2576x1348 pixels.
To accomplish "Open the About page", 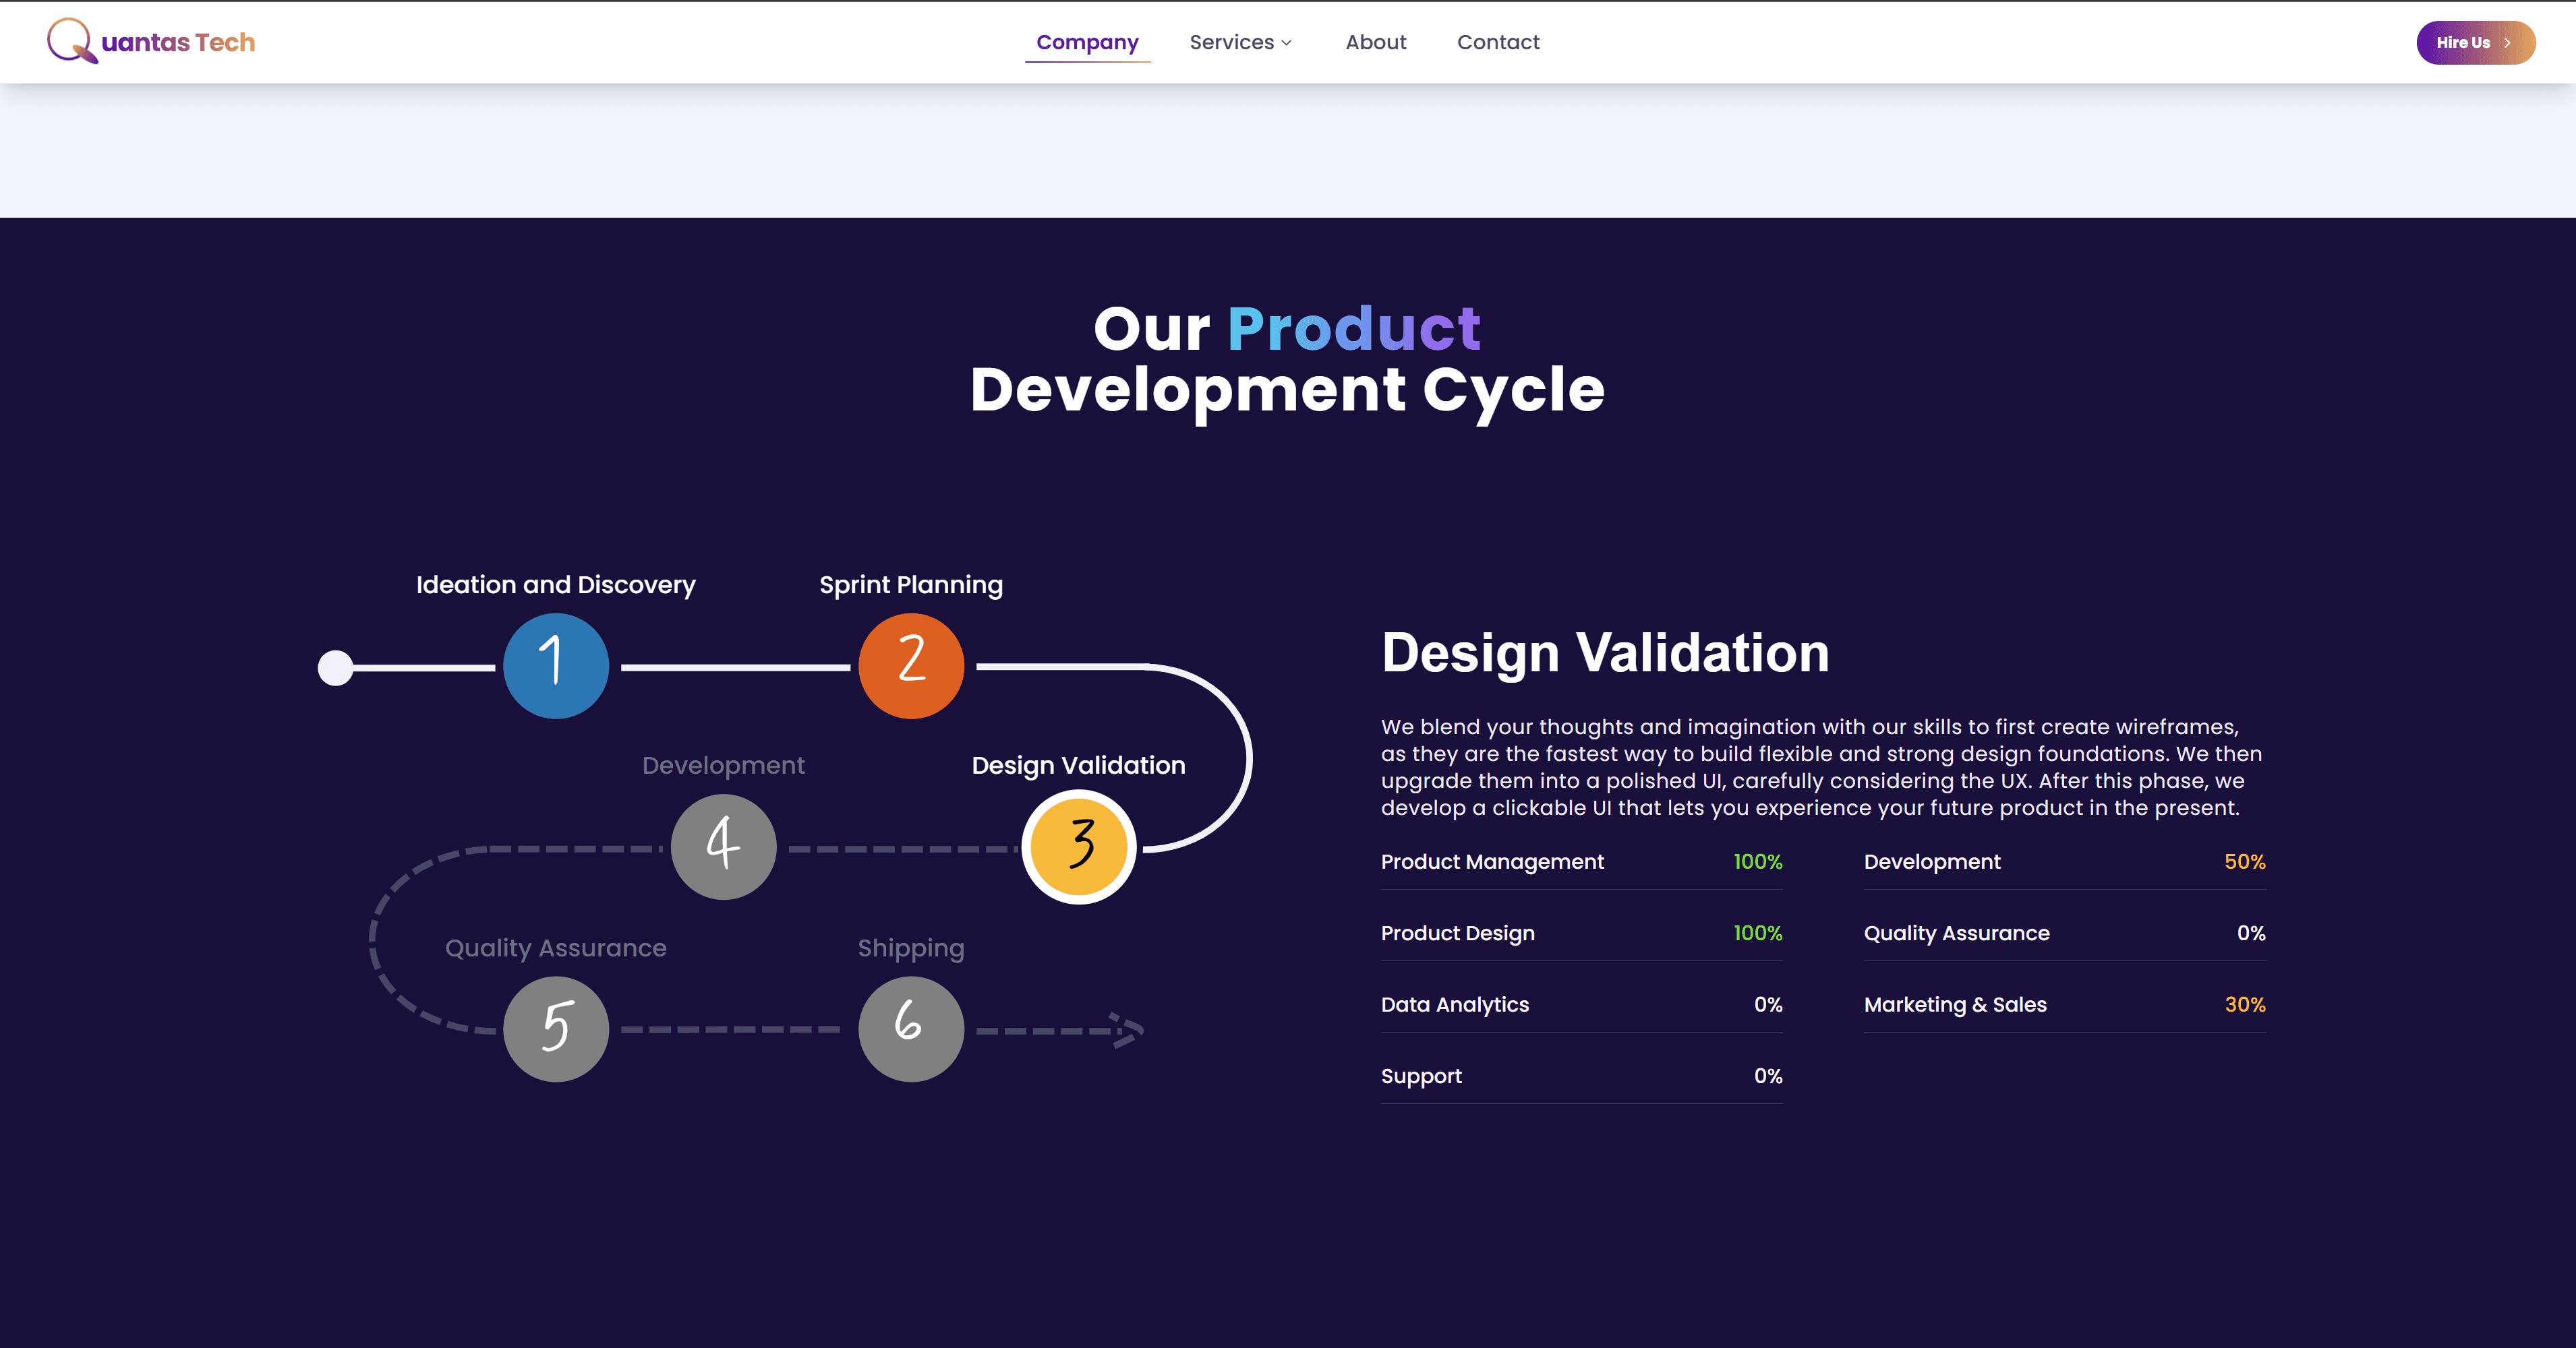I will click(x=1376, y=42).
